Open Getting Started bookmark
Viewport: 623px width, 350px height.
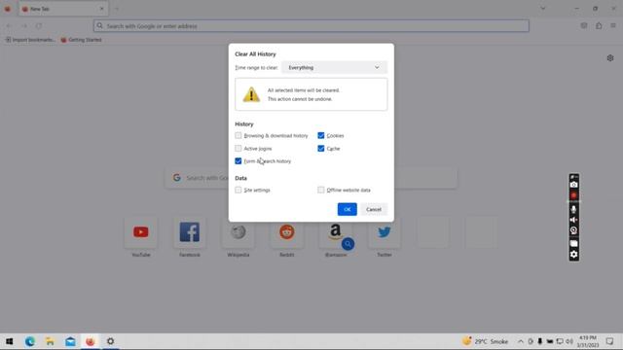pos(82,40)
